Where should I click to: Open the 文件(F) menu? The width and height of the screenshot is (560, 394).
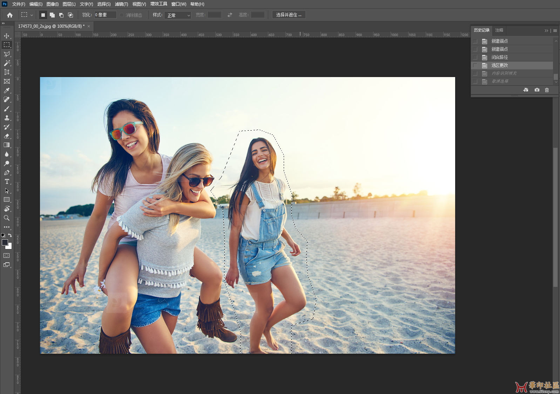(19, 4)
